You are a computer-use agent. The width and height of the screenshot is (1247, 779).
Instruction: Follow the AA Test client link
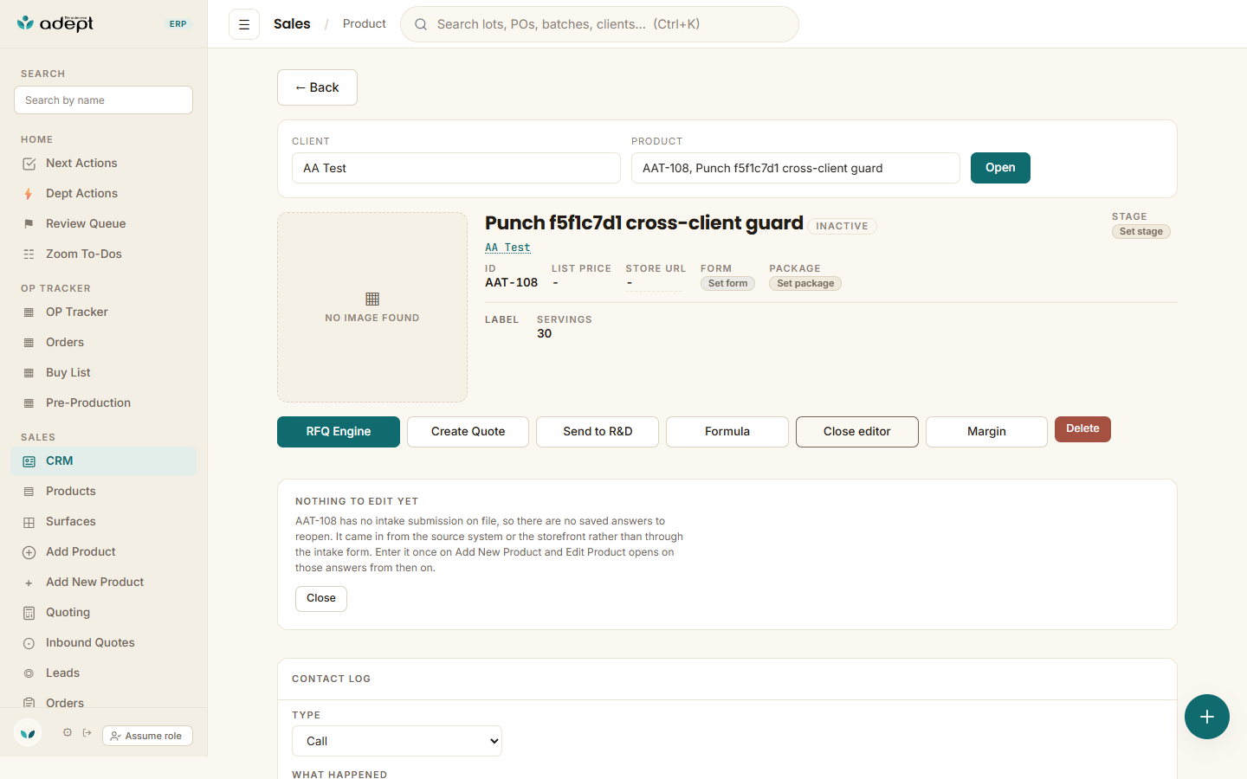507,248
